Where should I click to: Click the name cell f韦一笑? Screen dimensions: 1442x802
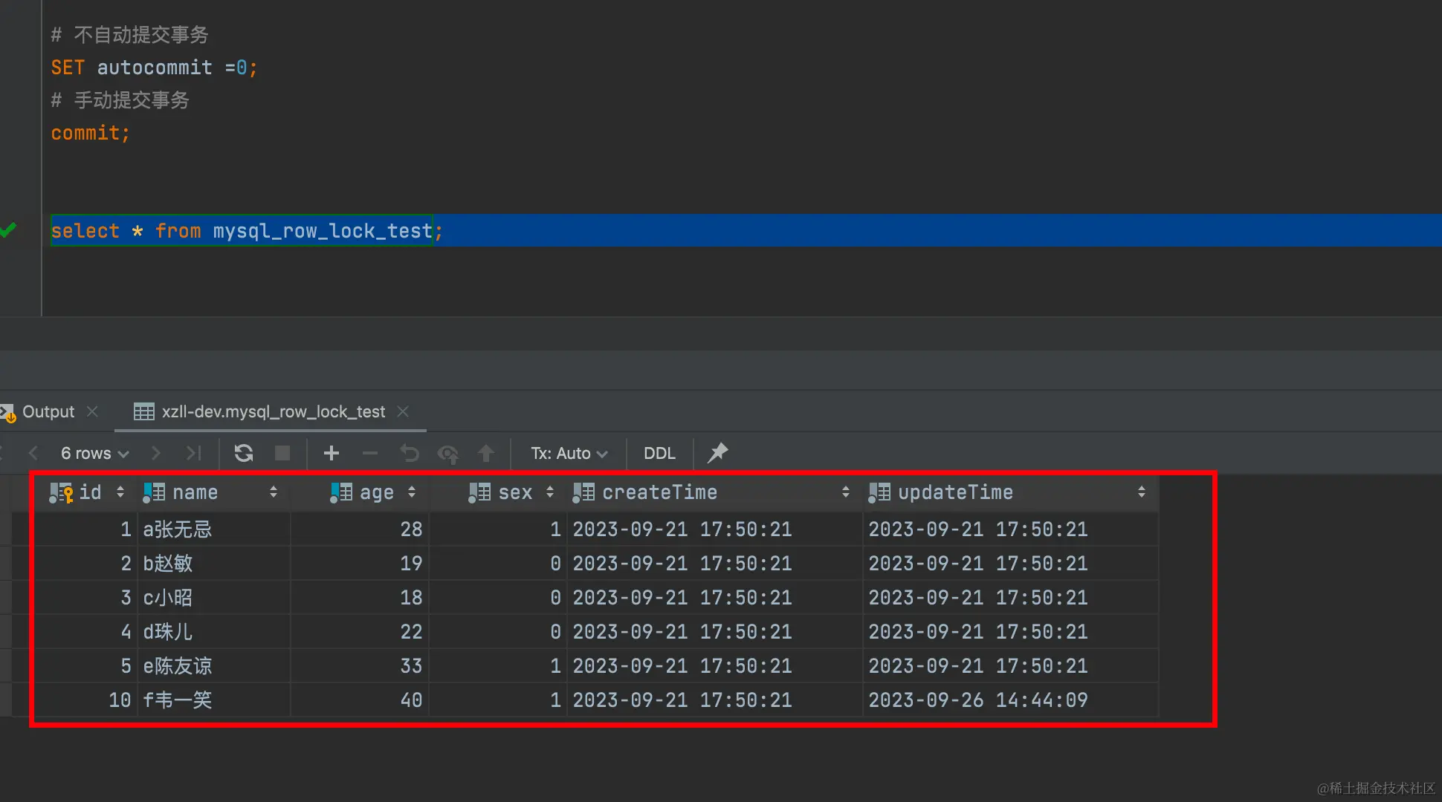point(177,700)
